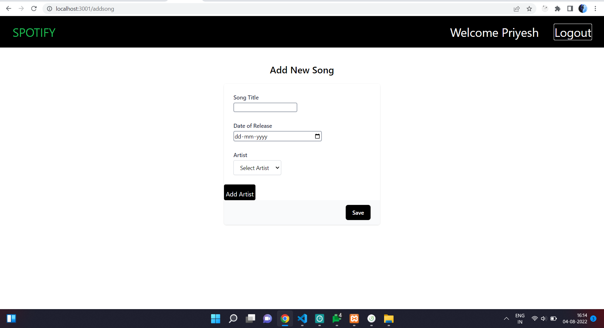Click the Save button
The height and width of the screenshot is (328, 604).
(358, 212)
